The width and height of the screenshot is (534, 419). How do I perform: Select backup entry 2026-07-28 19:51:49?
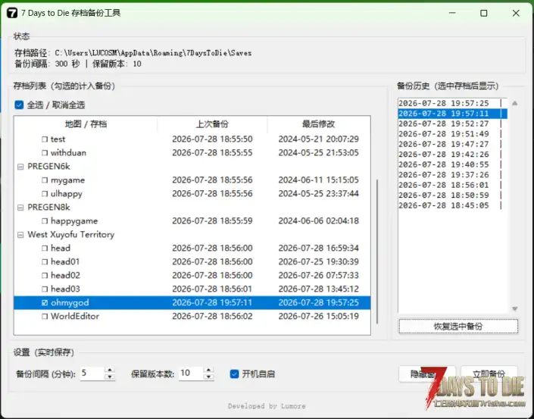click(453, 134)
